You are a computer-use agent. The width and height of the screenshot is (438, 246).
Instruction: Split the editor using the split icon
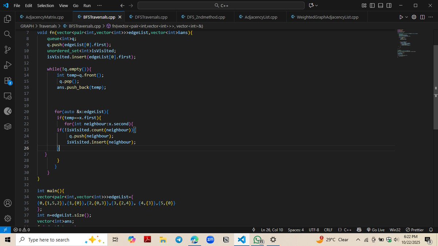pos(422,17)
